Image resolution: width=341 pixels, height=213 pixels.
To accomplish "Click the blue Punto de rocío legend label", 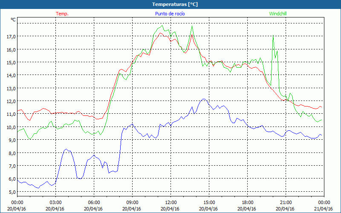I will tap(170, 14).
